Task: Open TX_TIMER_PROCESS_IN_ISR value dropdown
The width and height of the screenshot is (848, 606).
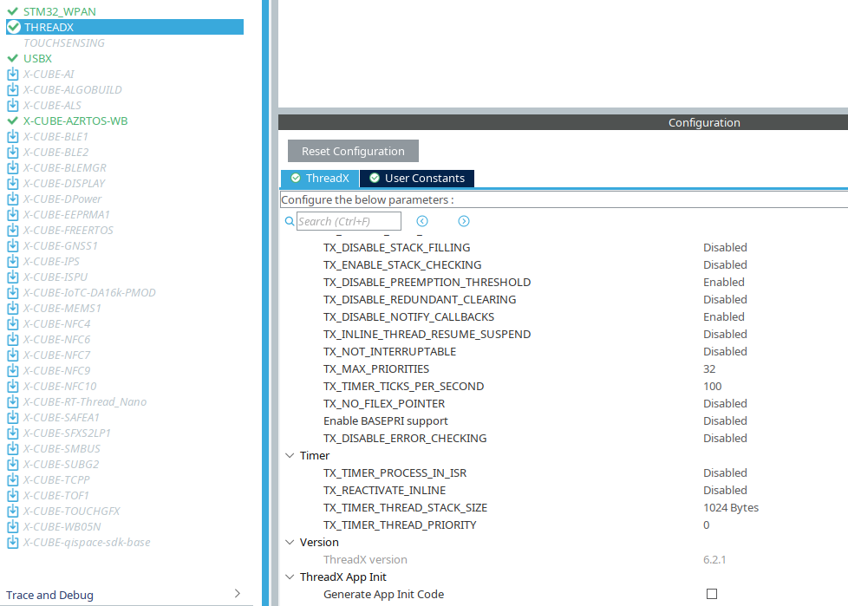Action: pyautogui.click(x=725, y=473)
